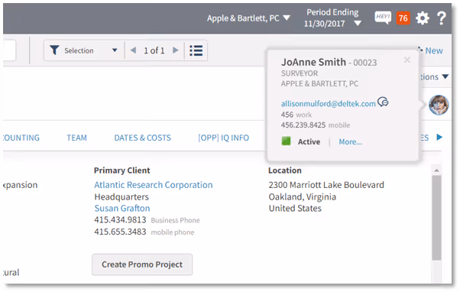Go to previous record arrow

(133, 50)
